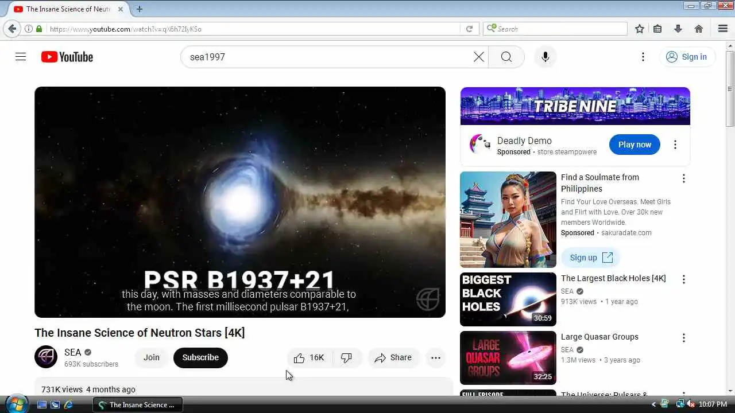Viewport: 735px width, 413px height.
Task: Click Show desktop quick launch icon
Action: coord(42,404)
